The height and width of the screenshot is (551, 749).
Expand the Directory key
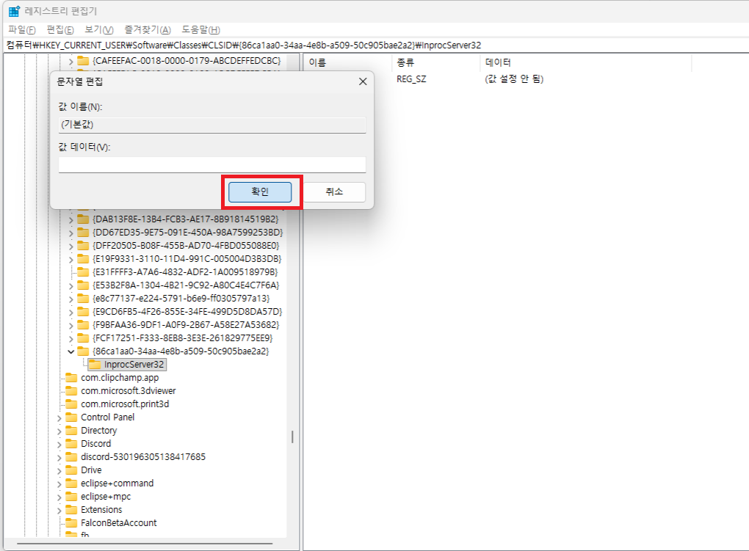click(59, 431)
